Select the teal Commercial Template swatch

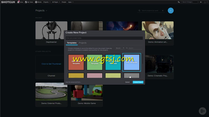click(x=113, y=62)
